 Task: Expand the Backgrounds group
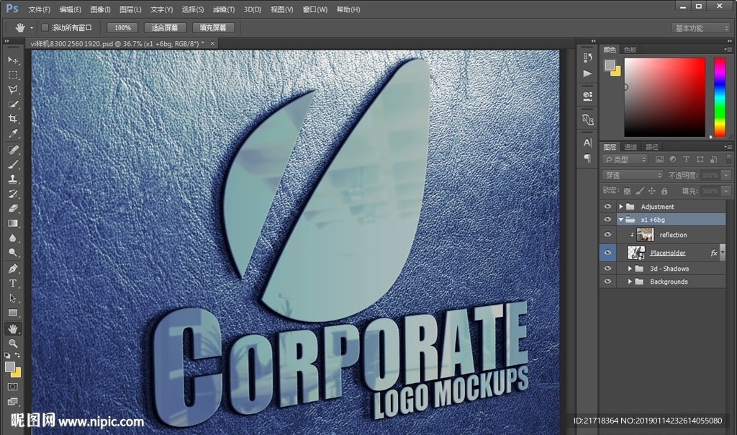point(630,282)
